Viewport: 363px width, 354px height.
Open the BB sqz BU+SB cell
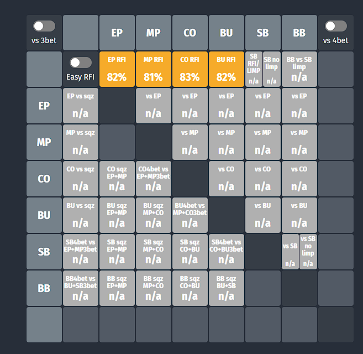tap(227, 288)
